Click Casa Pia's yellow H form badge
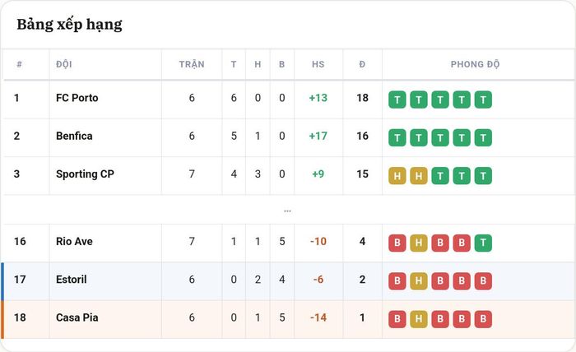This screenshot has width=576, height=352. 419,319
